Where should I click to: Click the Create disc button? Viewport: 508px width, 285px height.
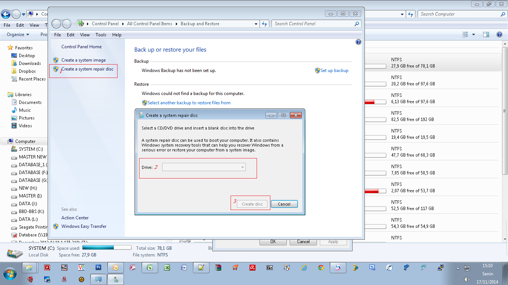(x=252, y=204)
